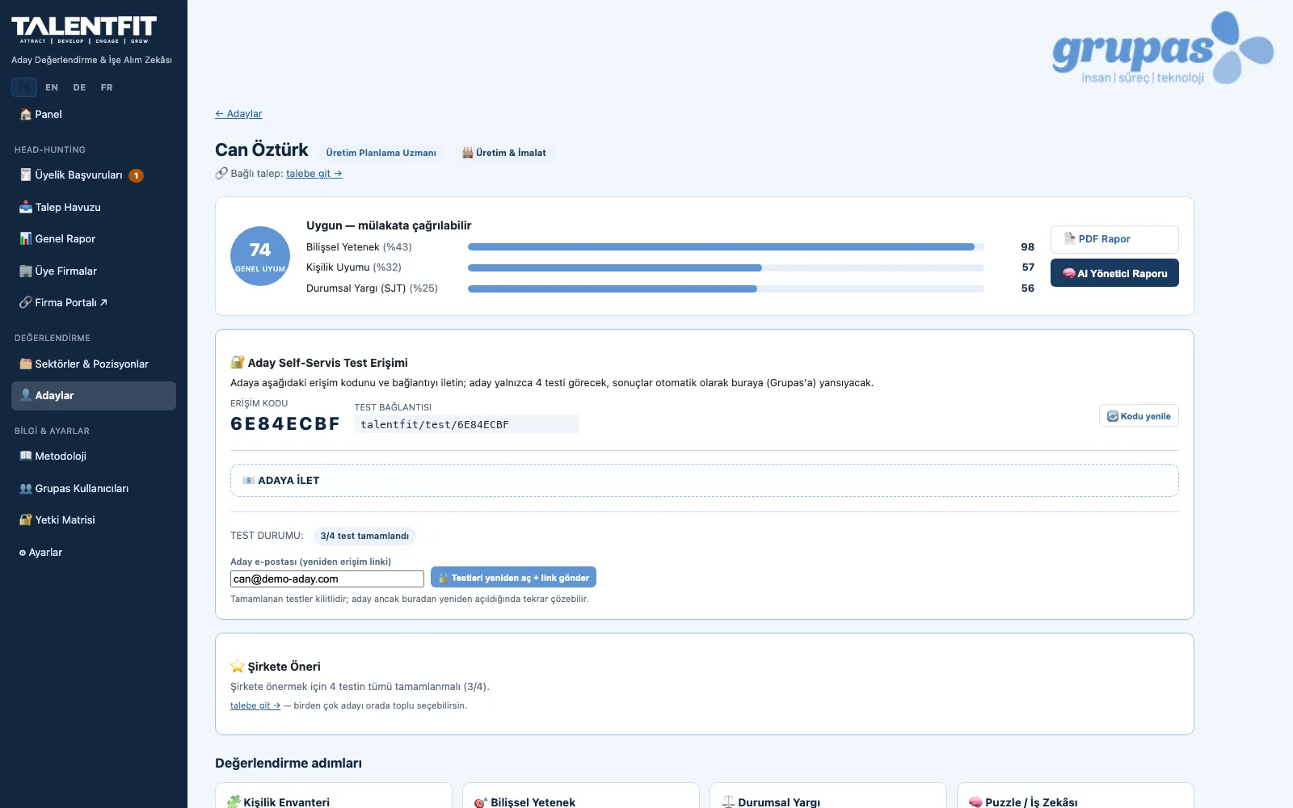The height and width of the screenshot is (808, 1293).
Task: Click the Ayarlar gear icon
Action: [23, 553]
